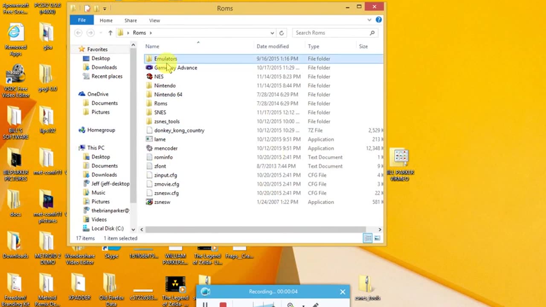Image resolution: width=546 pixels, height=307 pixels.
Task: Select the mencoder application icon
Action: click(149, 148)
